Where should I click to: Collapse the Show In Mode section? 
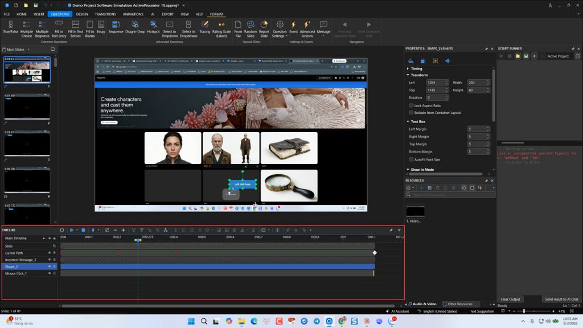pyautogui.click(x=408, y=170)
